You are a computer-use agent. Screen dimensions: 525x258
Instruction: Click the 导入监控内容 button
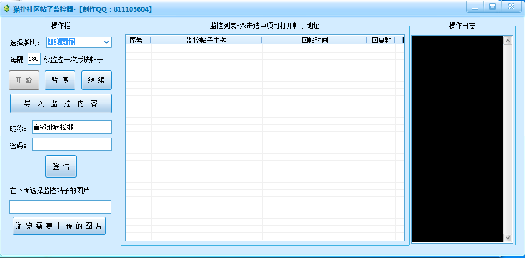click(61, 104)
